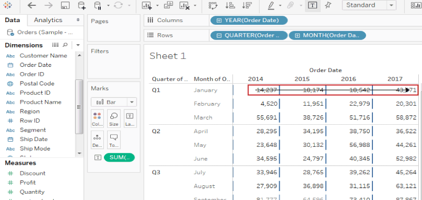422x200 pixels.
Task: Expand the YEAR(Order Date) pill
Action: click(219, 21)
